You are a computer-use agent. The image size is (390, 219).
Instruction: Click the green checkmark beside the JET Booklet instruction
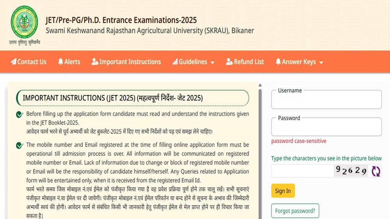pyautogui.click(x=19, y=114)
